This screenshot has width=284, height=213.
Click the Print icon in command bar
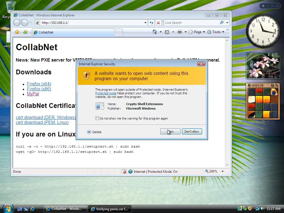180,32
